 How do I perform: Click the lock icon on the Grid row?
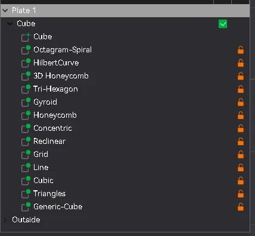point(241,155)
